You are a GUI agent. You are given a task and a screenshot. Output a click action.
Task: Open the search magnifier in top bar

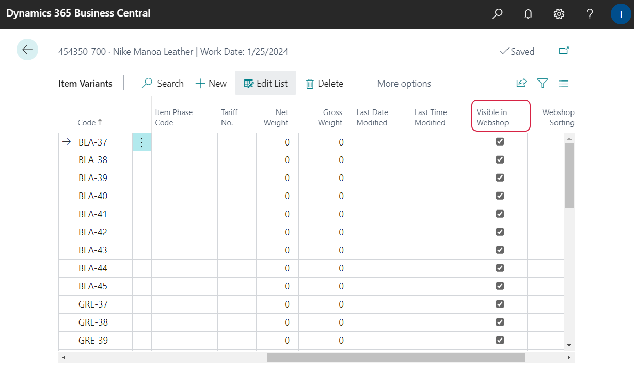tap(497, 14)
